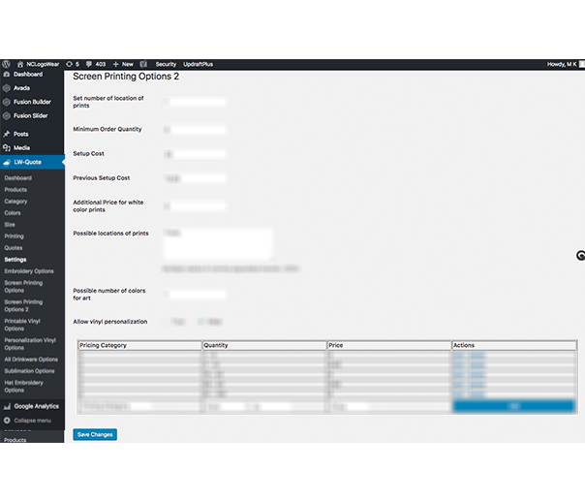Click the WordPress logo in admin bar
This screenshot has width=585, height=502.
pos(6,64)
